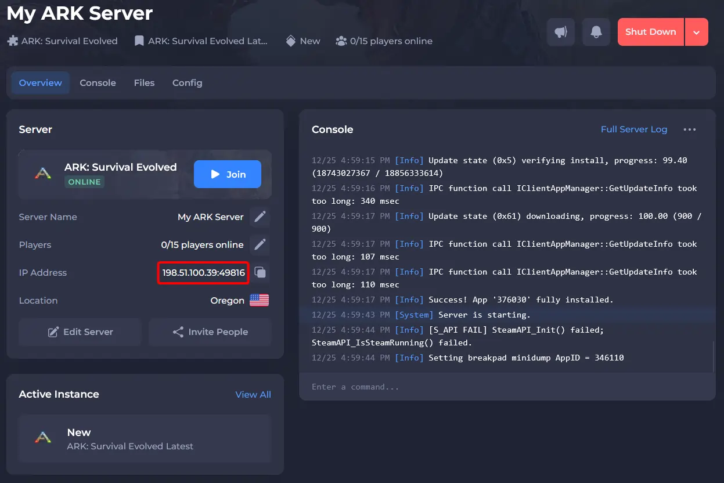Image resolution: width=724 pixels, height=483 pixels.
Task: Click the Join button
Action: (228, 174)
